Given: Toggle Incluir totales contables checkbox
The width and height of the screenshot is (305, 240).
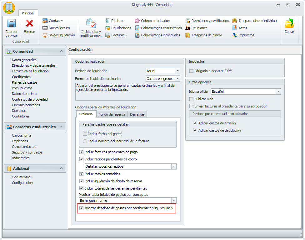Looking at the screenshot, I should coord(81,174).
